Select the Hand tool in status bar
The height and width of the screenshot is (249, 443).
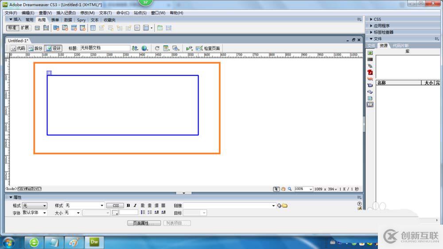[283, 189]
